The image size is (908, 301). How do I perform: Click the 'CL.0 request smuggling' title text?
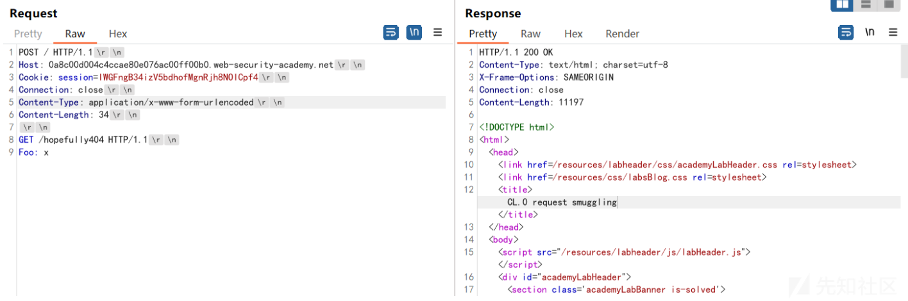[562, 202]
